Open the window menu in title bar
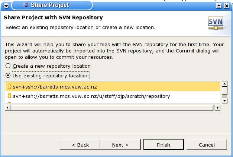Viewport: 233px width, 157px height. [6, 6]
